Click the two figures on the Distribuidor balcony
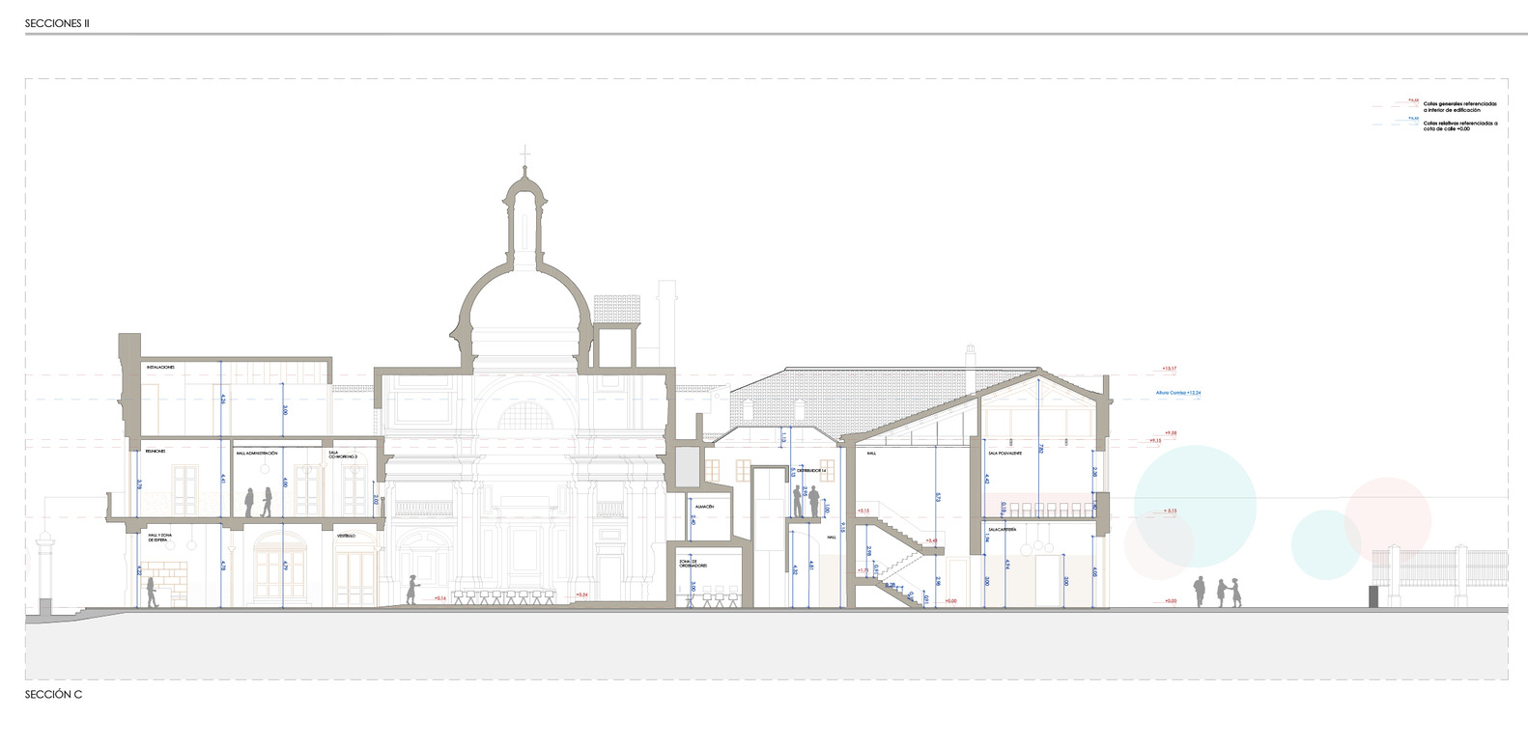This screenshot has height=746, width=1528. [806, 501]
